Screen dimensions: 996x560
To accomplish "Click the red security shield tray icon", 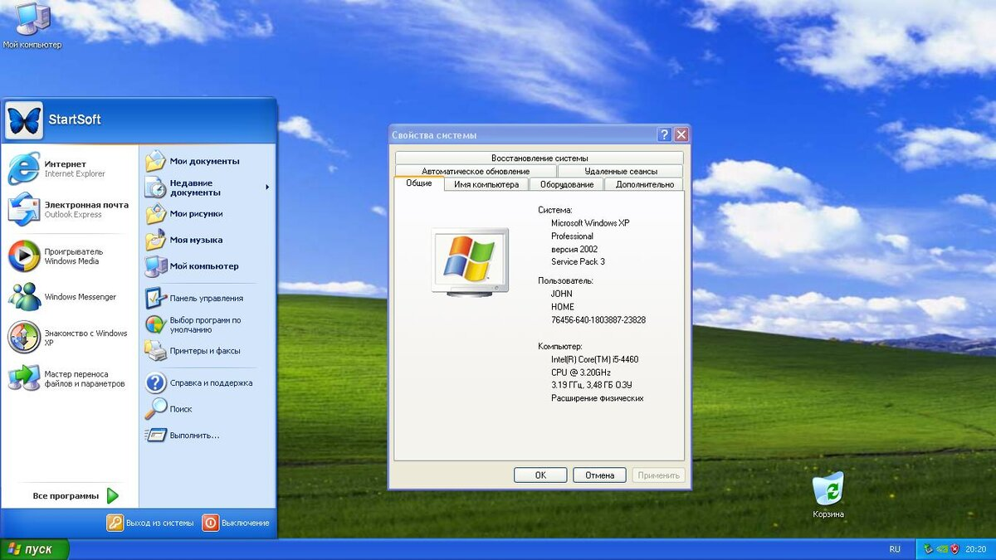I will tap(955, 549).
